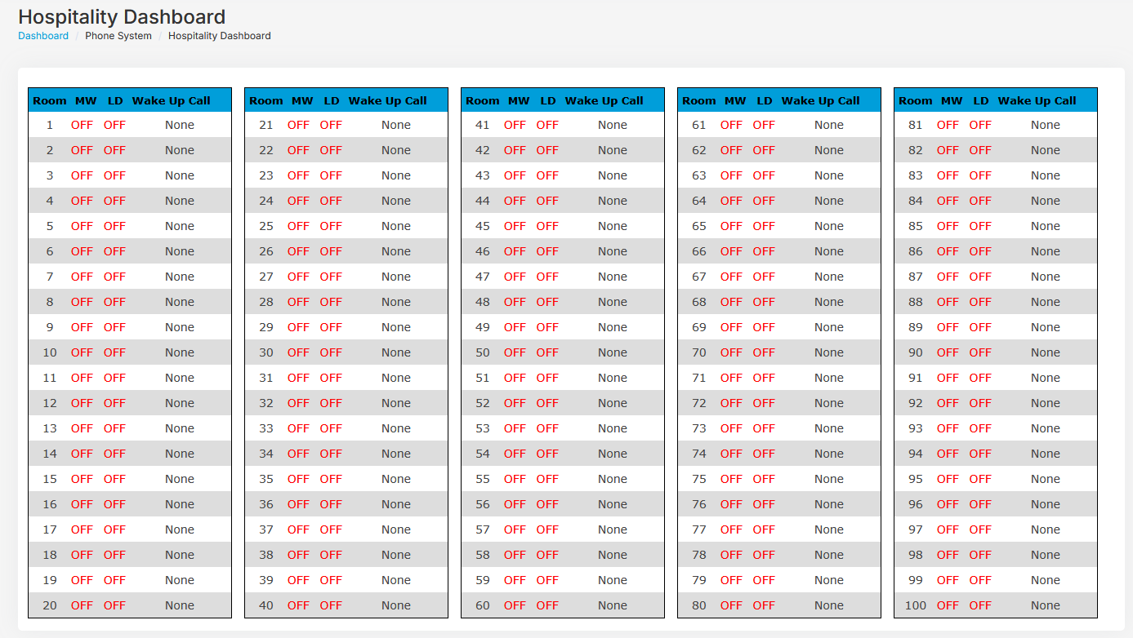The image size is (1133, 638).
Task: Select room 1 number entry
Action: click(x=48, y=124)
